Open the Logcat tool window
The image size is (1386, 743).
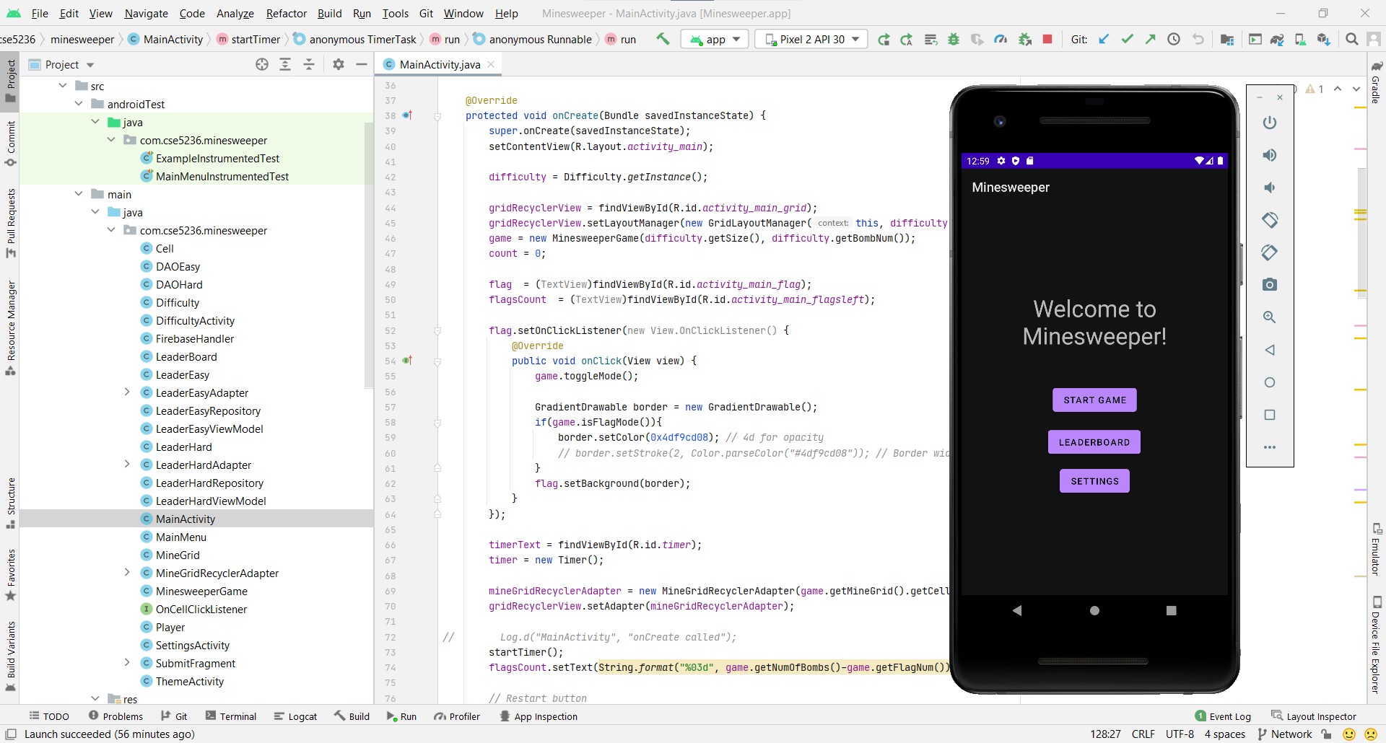[x=296, y=716]
